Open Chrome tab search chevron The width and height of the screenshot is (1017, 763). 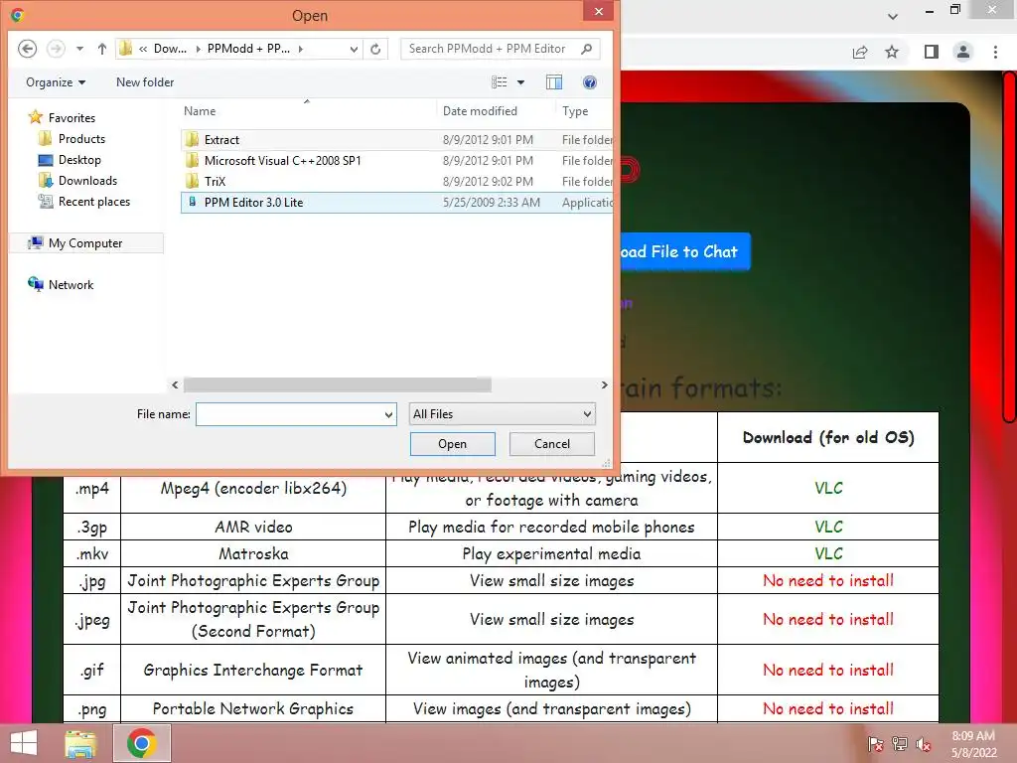pos(893,16)
